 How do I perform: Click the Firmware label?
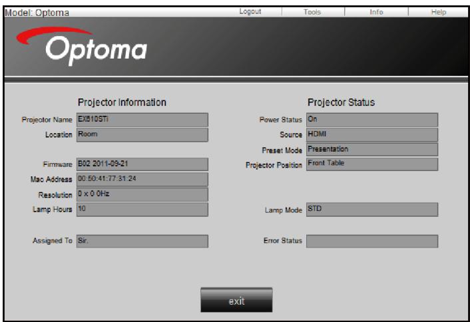[57, 164]
